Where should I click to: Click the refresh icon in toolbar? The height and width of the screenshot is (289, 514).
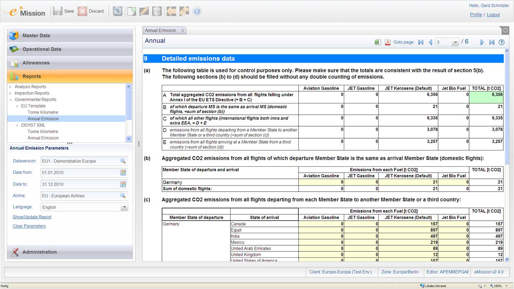[x=117, y=11]
